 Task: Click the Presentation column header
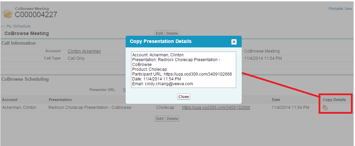[60, 100]
